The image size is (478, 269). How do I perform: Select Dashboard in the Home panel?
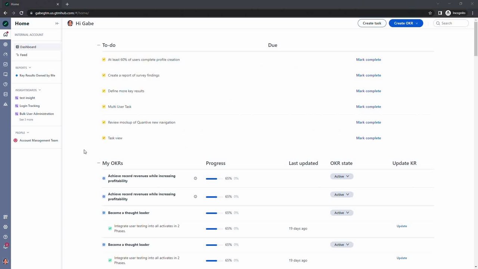click(28, 47)
